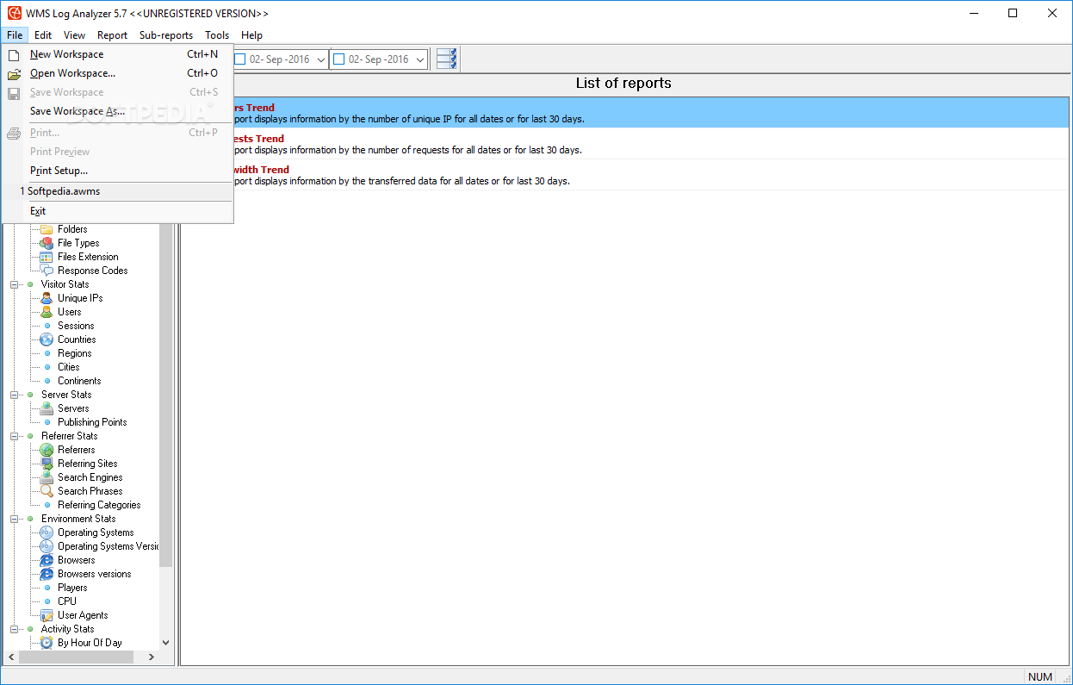Click the Search Phrases magnifier icon
The image size is (1073, 685).
47,491
